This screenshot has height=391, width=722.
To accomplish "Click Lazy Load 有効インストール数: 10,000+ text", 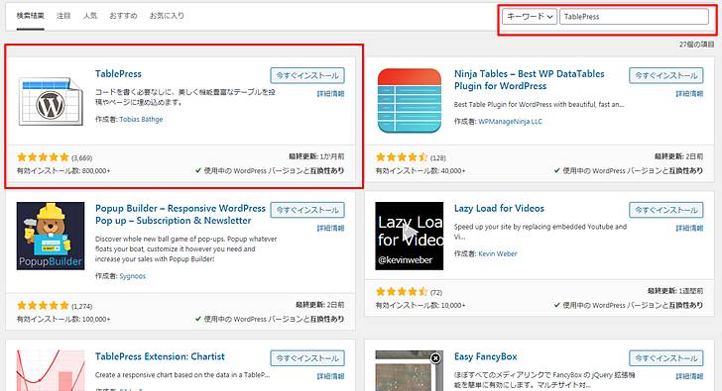I will [421, 305].
